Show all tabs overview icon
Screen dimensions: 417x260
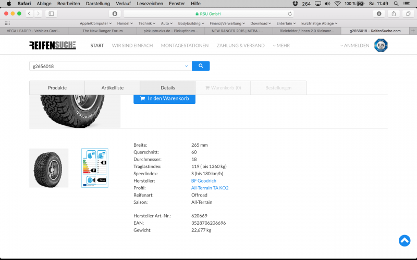(408, 14)
